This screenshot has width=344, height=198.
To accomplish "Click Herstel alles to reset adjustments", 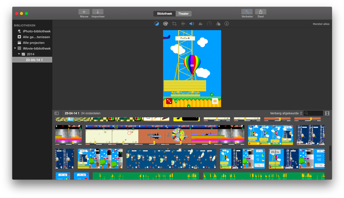I will coord(321,24).
